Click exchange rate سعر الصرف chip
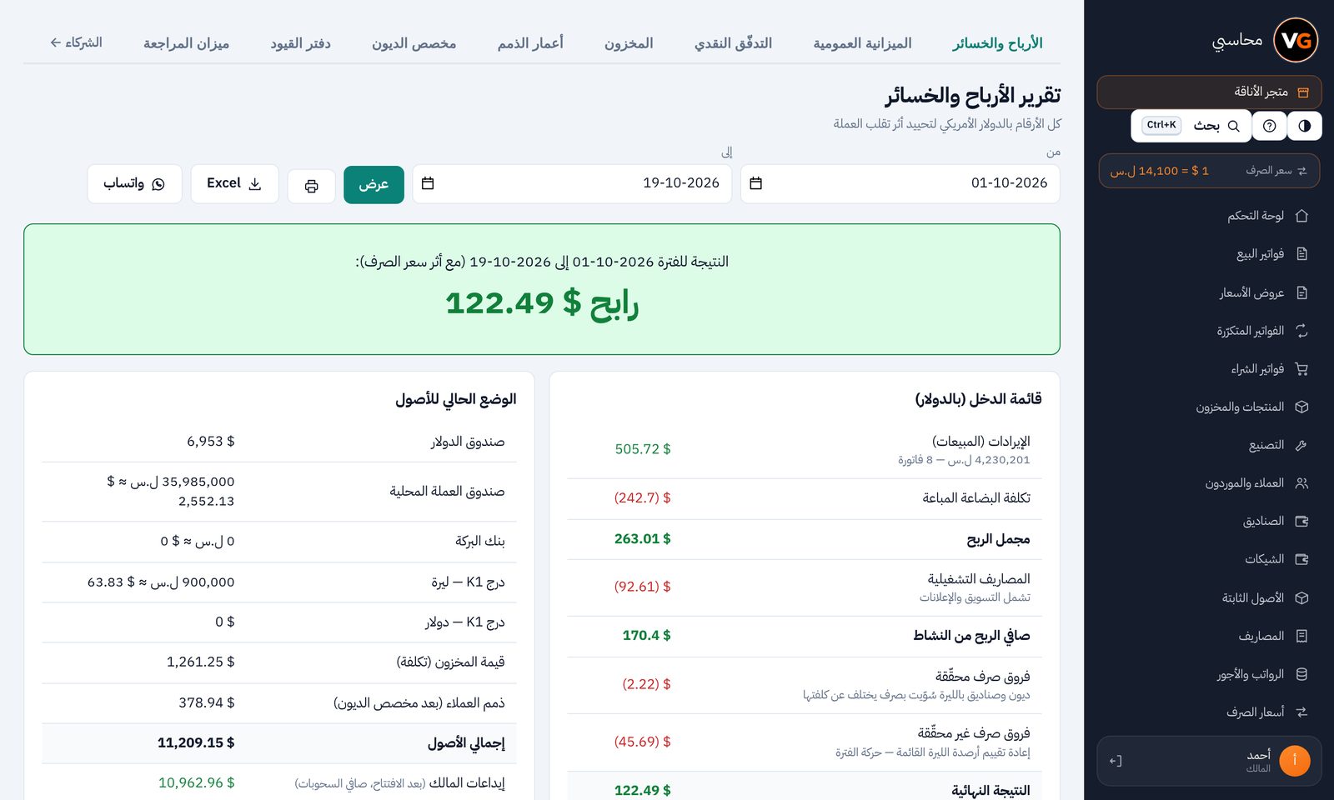The width and height of the screenshot is (1334, 800). [1209, 171]
